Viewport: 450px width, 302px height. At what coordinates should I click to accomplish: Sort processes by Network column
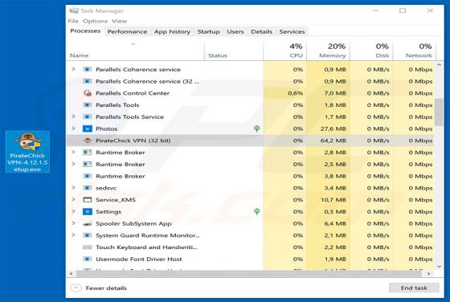(x=414, y=51)
